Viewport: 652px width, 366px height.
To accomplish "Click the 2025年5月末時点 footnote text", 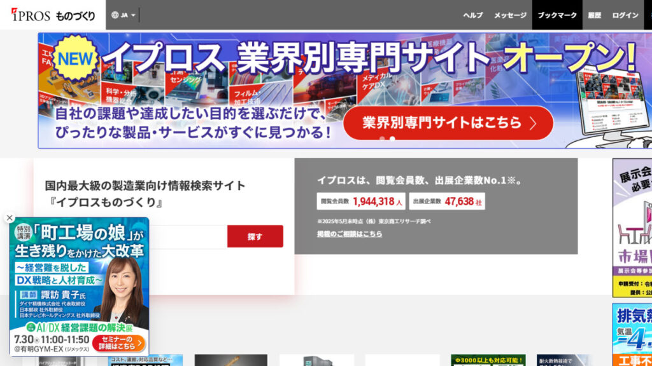I will tap(374, 221).
